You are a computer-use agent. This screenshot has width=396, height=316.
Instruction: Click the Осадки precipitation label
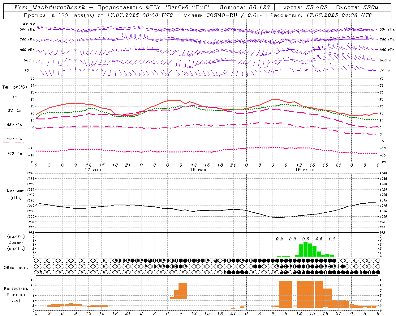(x=16, y=243)
